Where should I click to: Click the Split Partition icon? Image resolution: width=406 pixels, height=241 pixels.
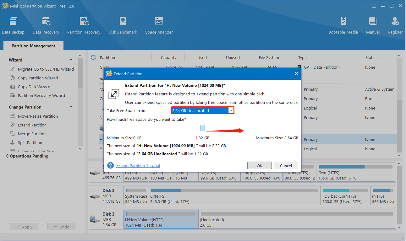pos(12,142)
